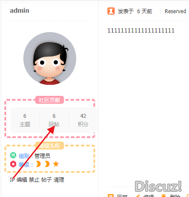189x197 pixels.
Task: Click the orange 回复 reply icon at bottom
Action: coord(111,196)
